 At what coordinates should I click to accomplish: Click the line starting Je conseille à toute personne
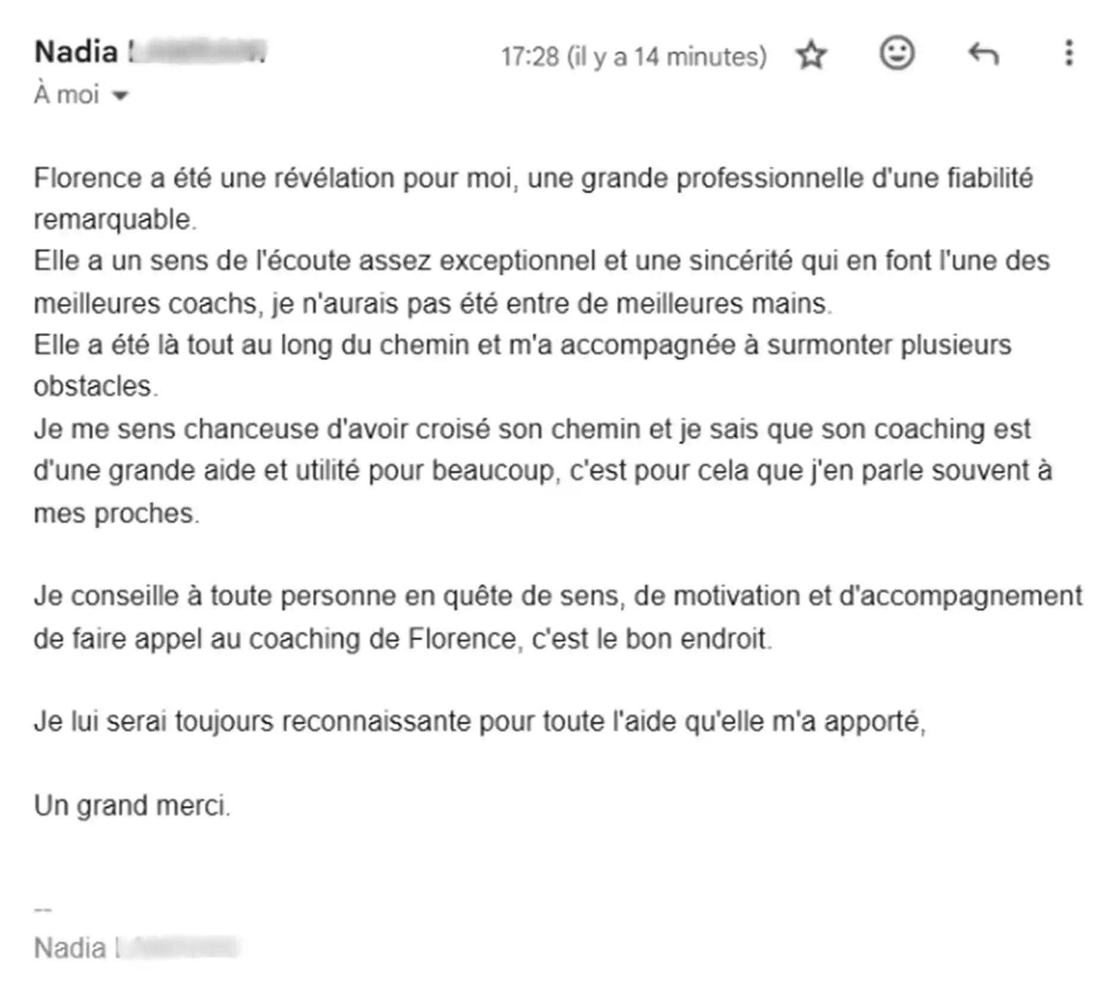pyautogui.click(x=558, y=596)
